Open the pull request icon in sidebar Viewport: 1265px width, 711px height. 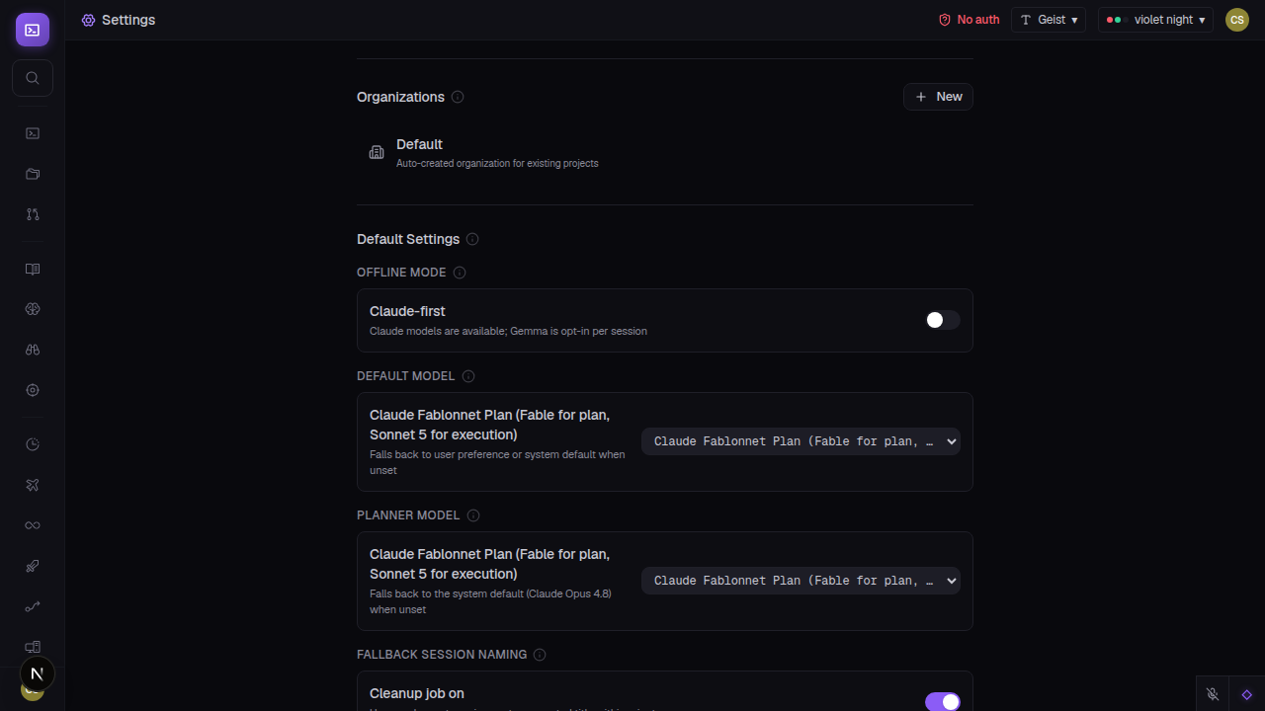33,214
